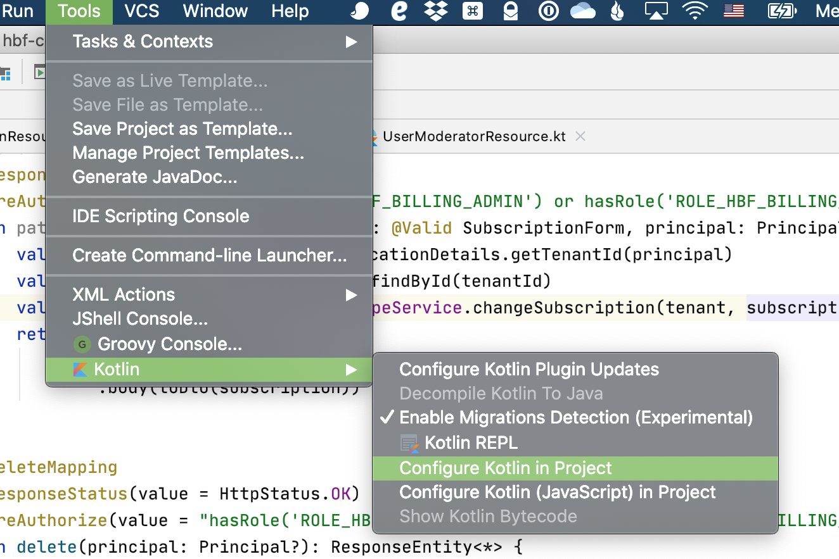Open the Run menu

coord(18,11)
